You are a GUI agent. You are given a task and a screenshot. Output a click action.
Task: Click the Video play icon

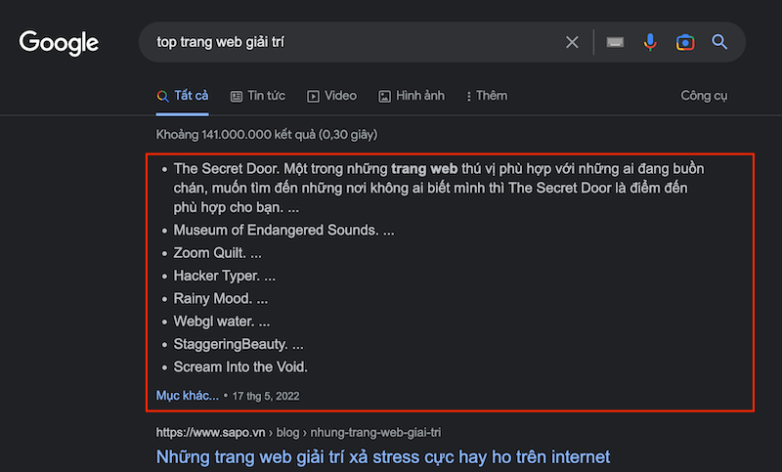[x=314, y=96]
